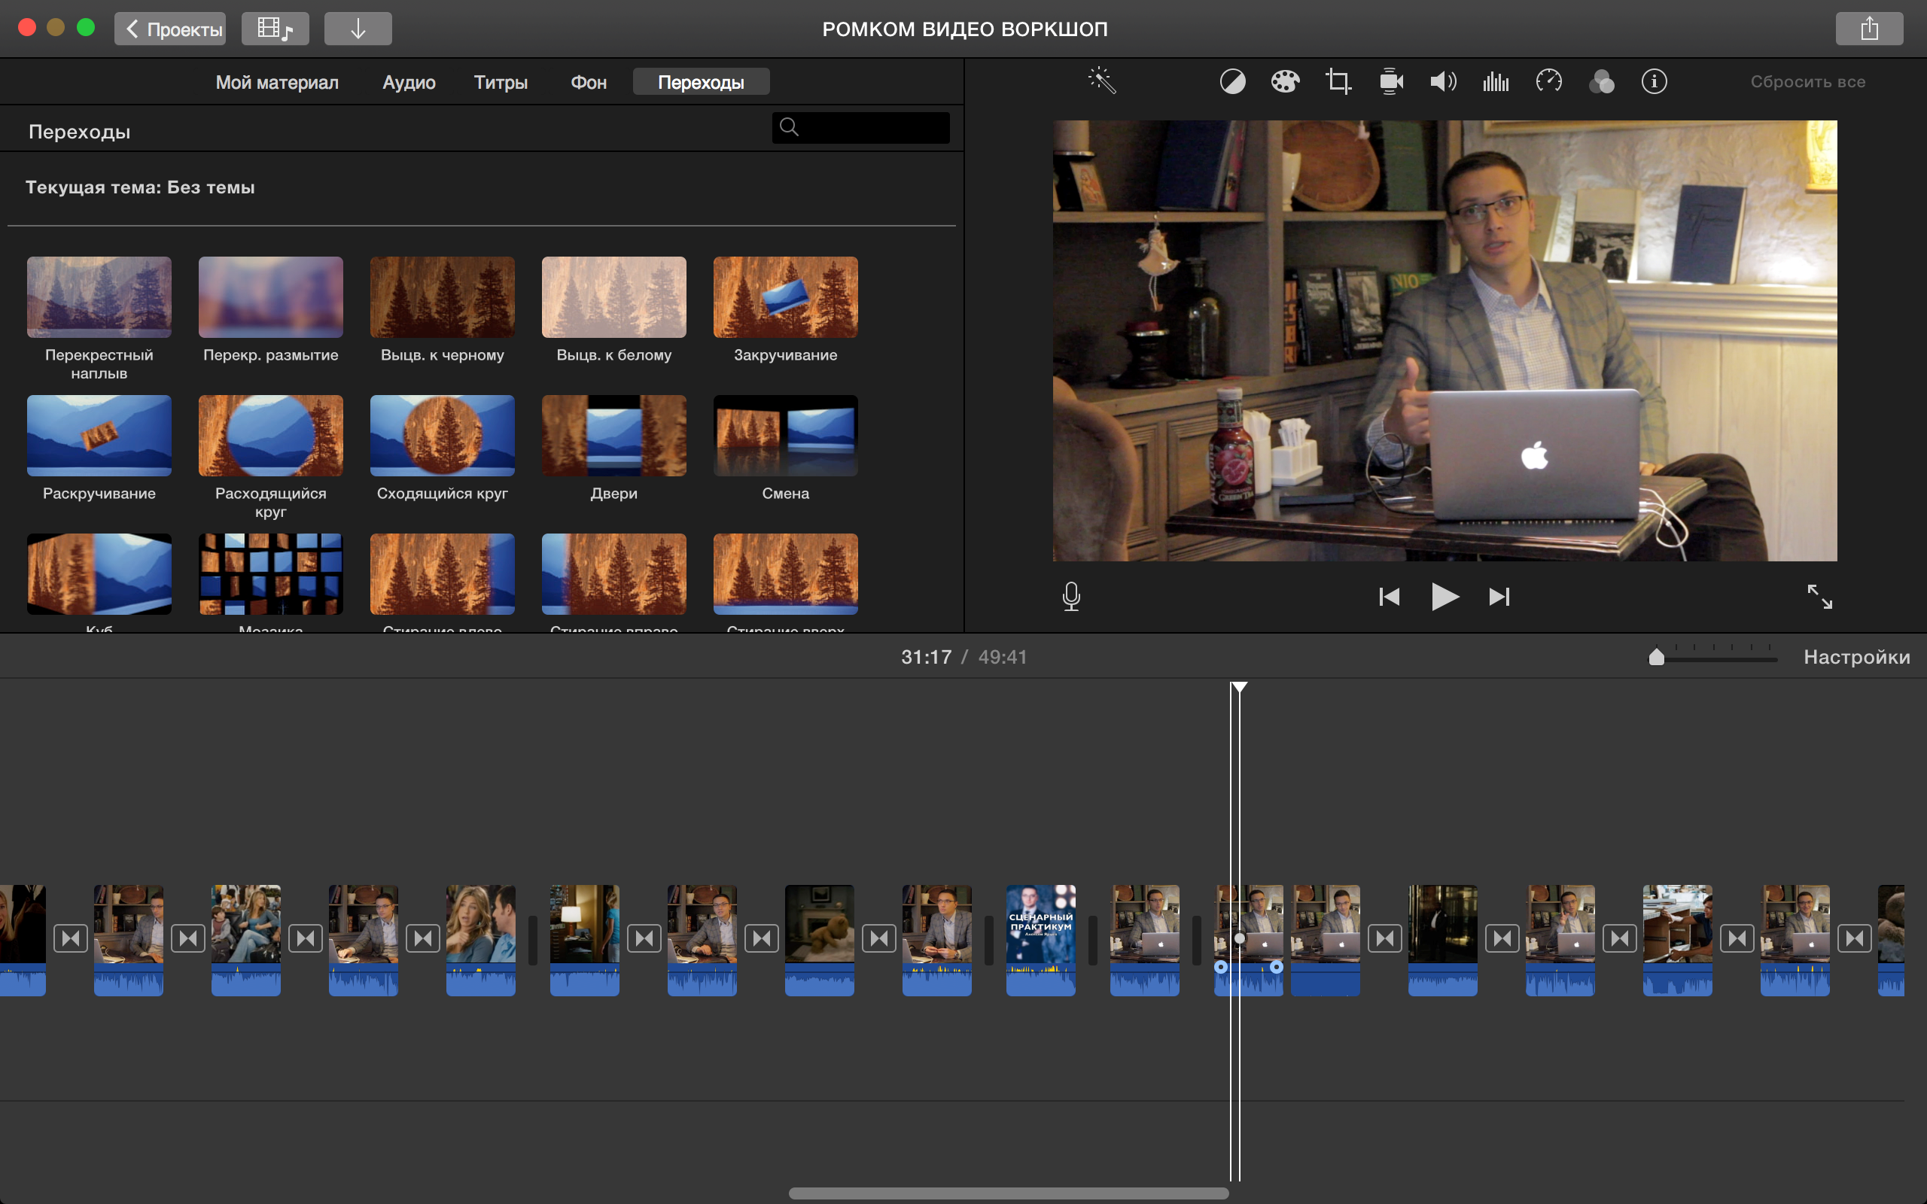Click the timeline zoom slider handle

(1656, 657)
